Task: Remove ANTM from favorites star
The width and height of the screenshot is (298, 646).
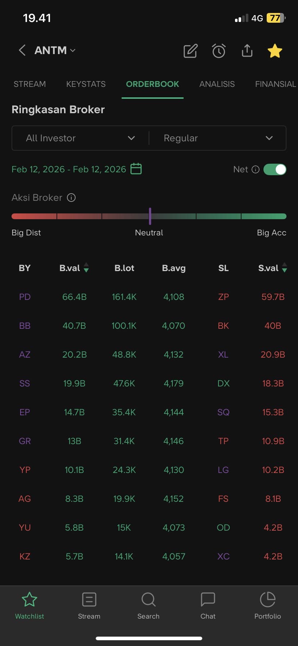Action: [275, 51]
